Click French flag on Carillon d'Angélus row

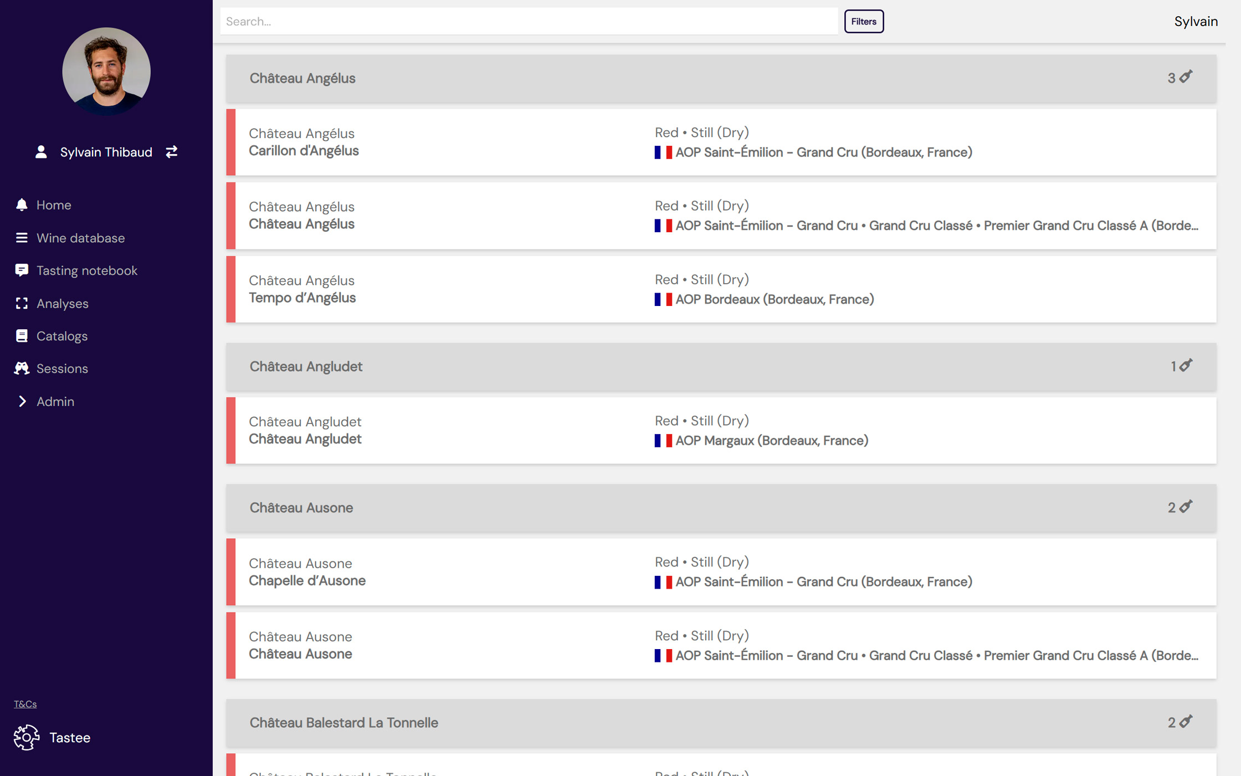click(663, 152)
